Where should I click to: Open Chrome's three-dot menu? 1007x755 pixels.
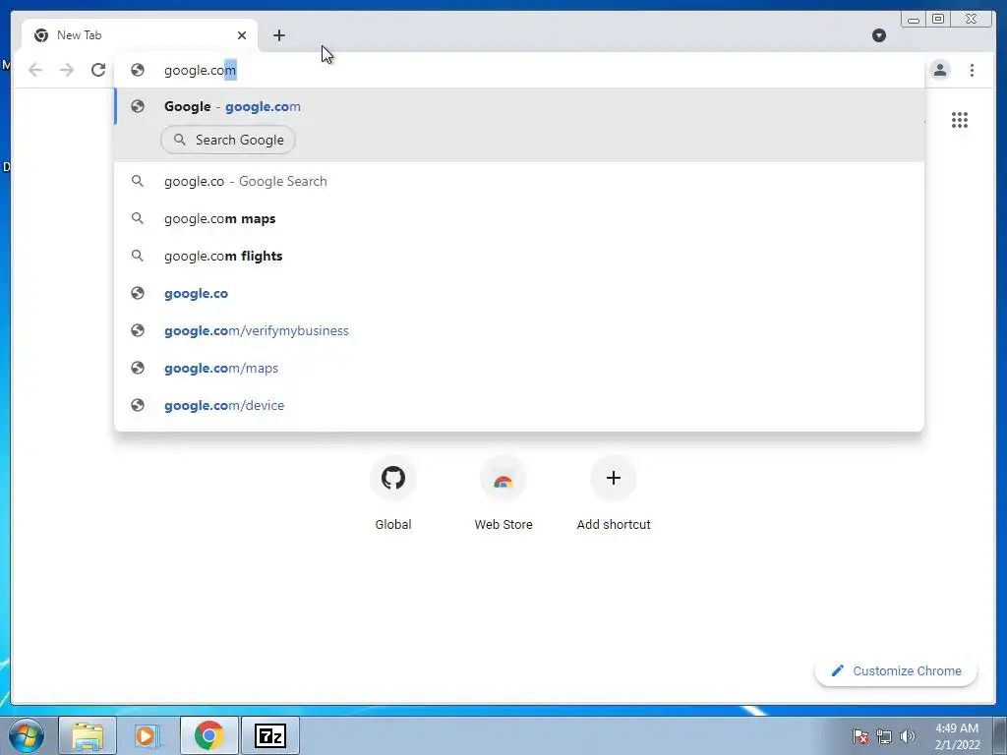click(x=972, y=70)
